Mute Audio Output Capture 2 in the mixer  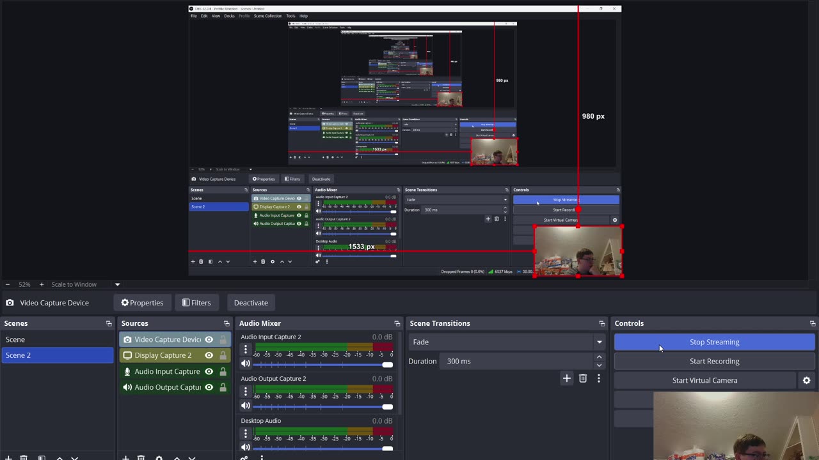(x=246, y=406)
